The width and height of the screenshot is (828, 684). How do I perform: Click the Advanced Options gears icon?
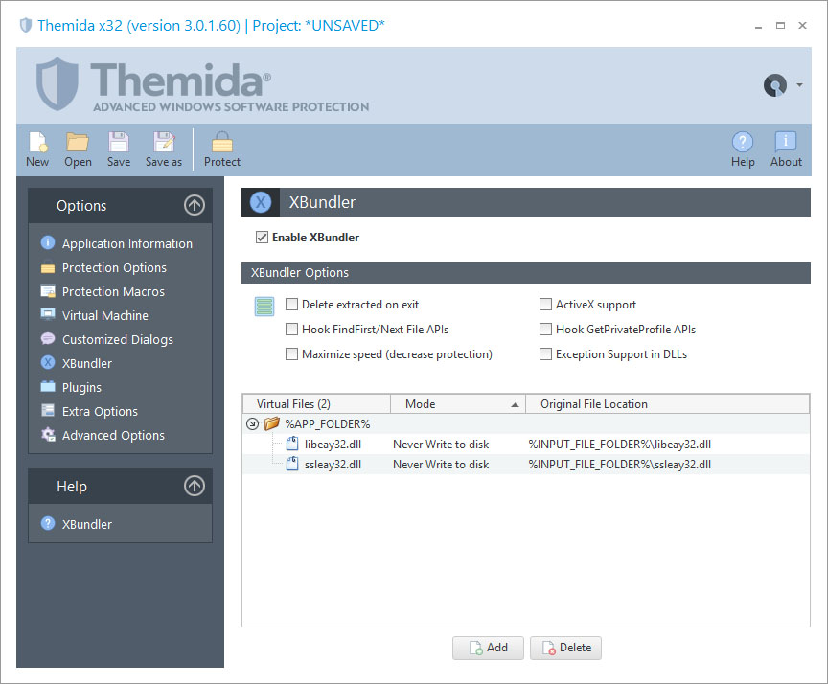(x=48, y=434)
